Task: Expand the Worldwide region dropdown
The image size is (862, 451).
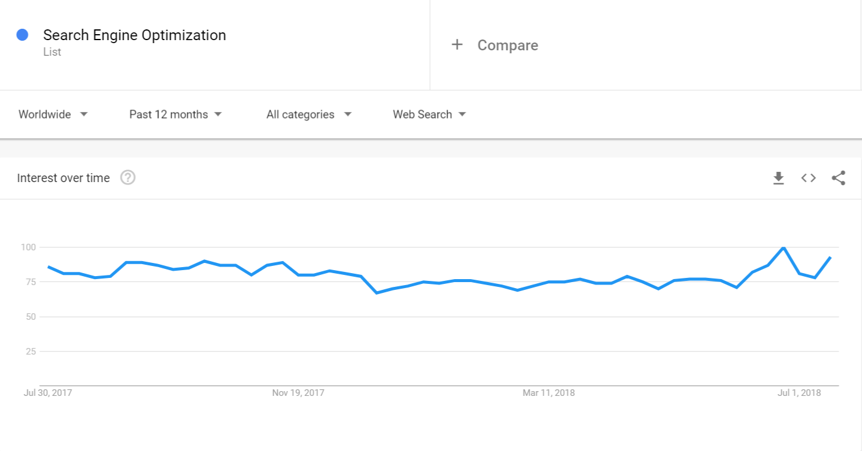Action: (53, 114)
